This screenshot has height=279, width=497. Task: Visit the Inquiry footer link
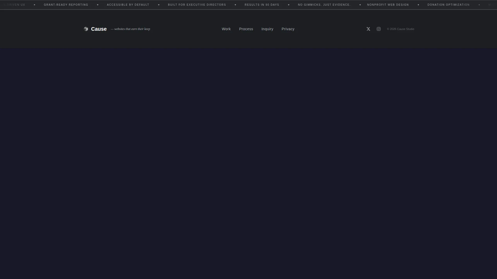tap(267, 29)
